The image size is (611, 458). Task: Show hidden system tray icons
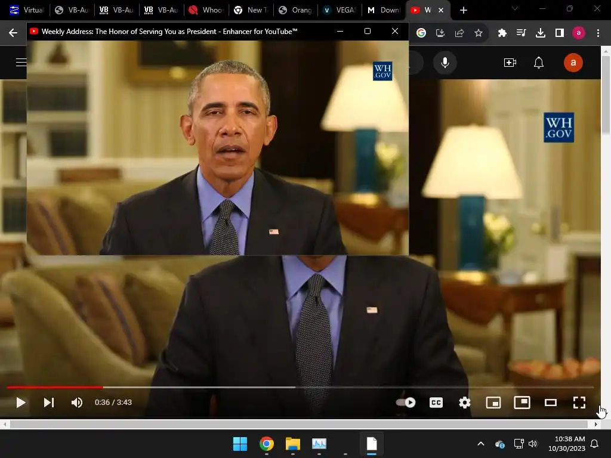click(481, 444)
